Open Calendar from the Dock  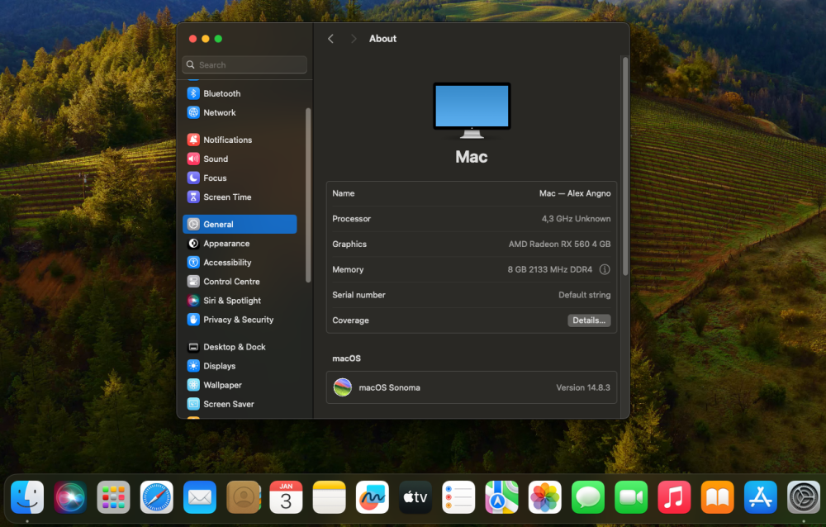tap(286, 497)
